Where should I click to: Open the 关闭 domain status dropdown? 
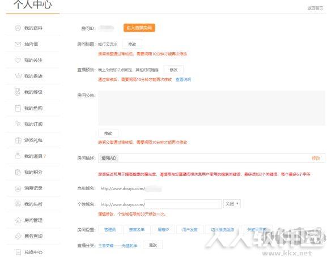click(x=232, y=204)
